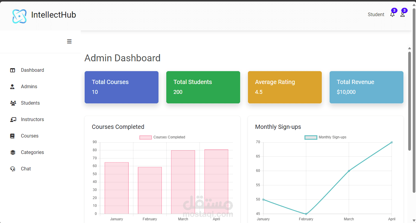Open the user profile icon in header
This screenshot has width=416, height=223.
pos(403,14)
